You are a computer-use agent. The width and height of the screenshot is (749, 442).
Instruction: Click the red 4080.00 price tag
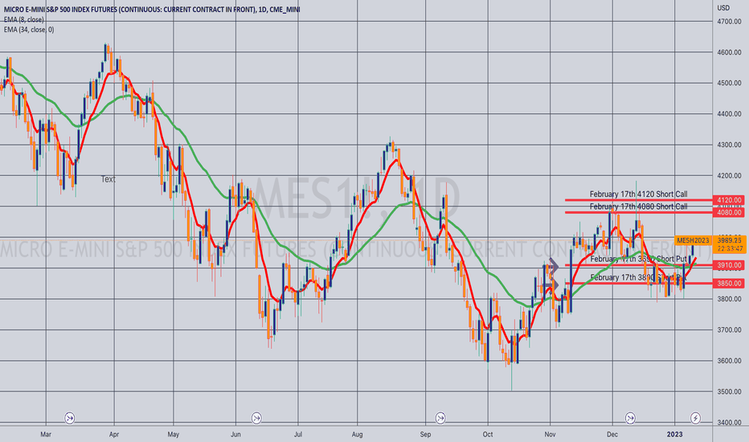tap(730, 213)
